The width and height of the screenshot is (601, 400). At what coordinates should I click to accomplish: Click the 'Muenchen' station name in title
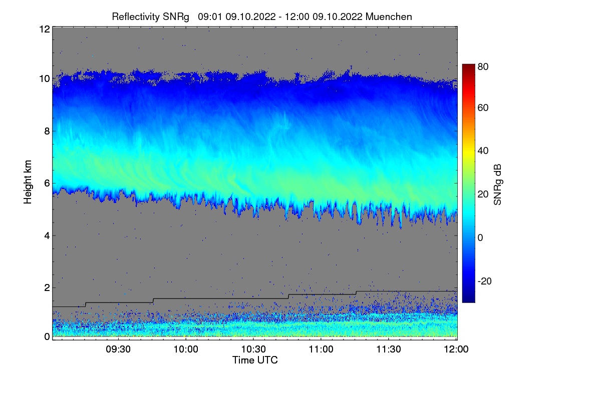pos(389,16)
